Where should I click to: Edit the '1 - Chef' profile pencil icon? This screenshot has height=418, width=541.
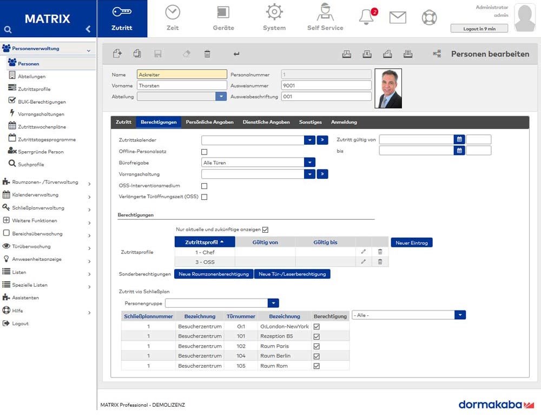point(364,252)
